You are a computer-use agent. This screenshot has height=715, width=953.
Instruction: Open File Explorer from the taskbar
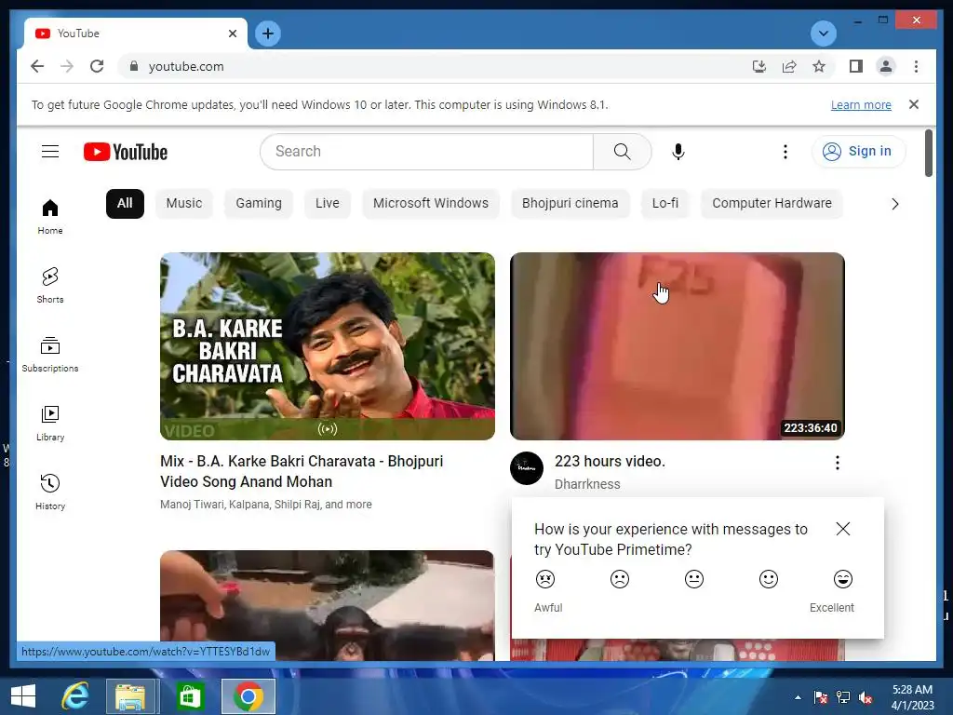tap(131, 696)
